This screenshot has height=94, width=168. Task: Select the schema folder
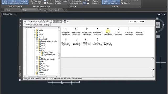tap(41, 73)
